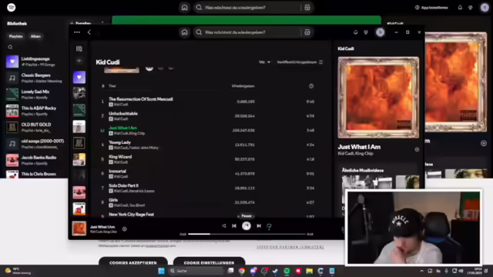Screen dimensions: 493x277
Task: Skip to next track in player bar
Action: pos(259,225)
